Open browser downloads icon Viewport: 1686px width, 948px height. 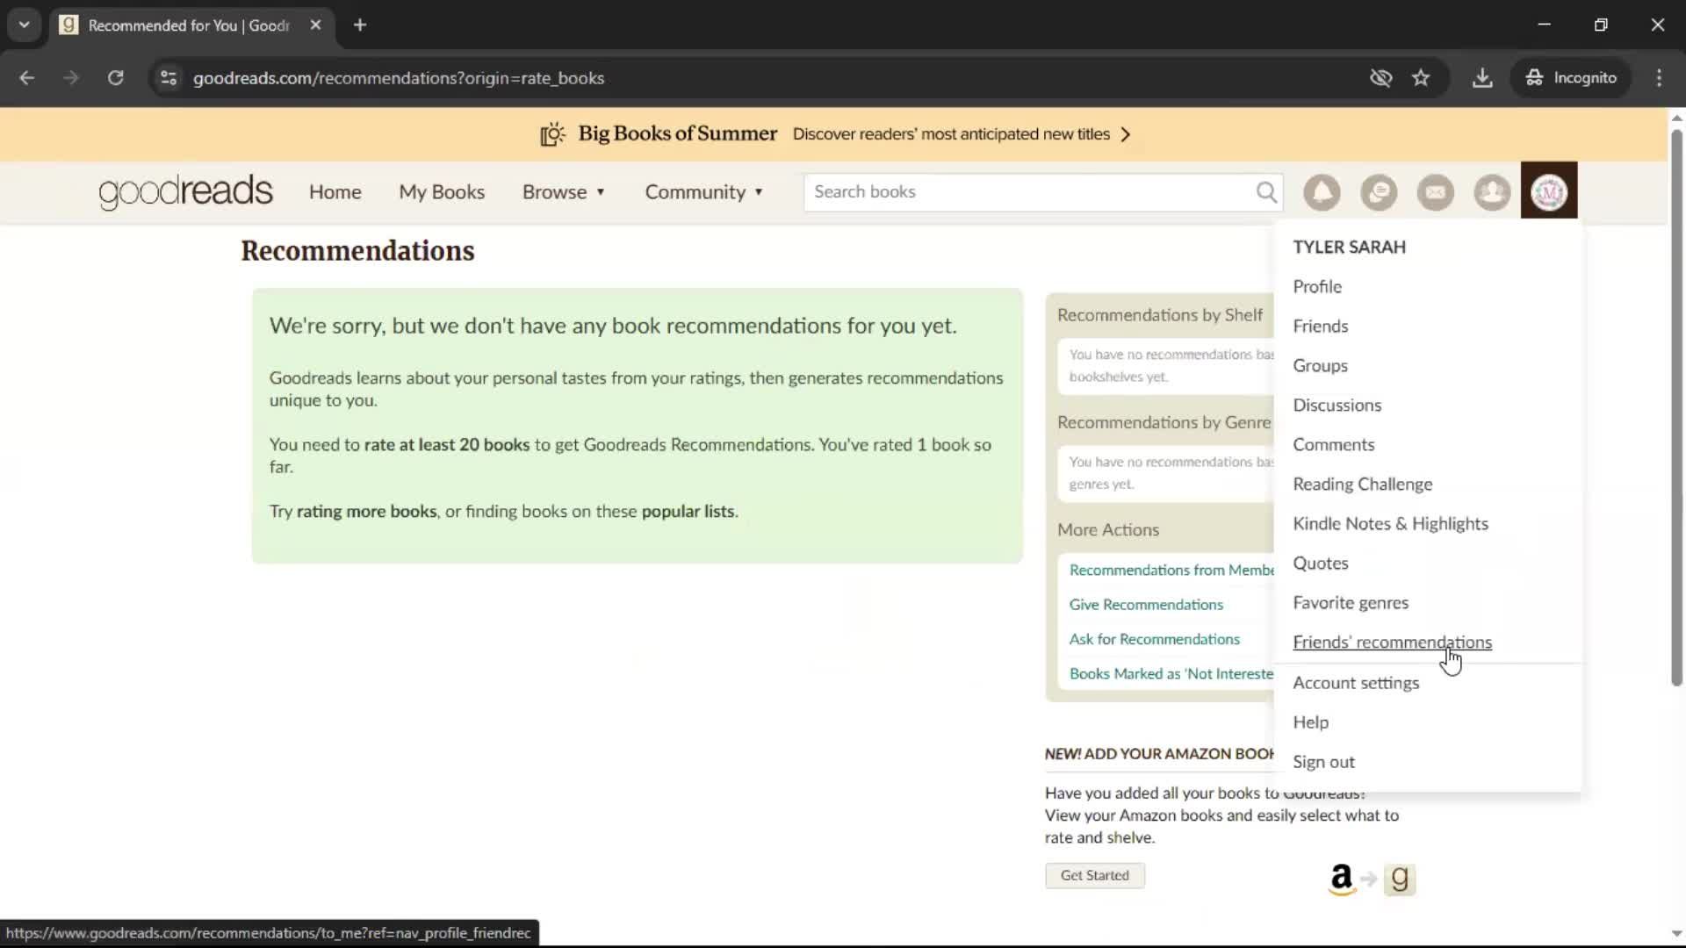1482,78
